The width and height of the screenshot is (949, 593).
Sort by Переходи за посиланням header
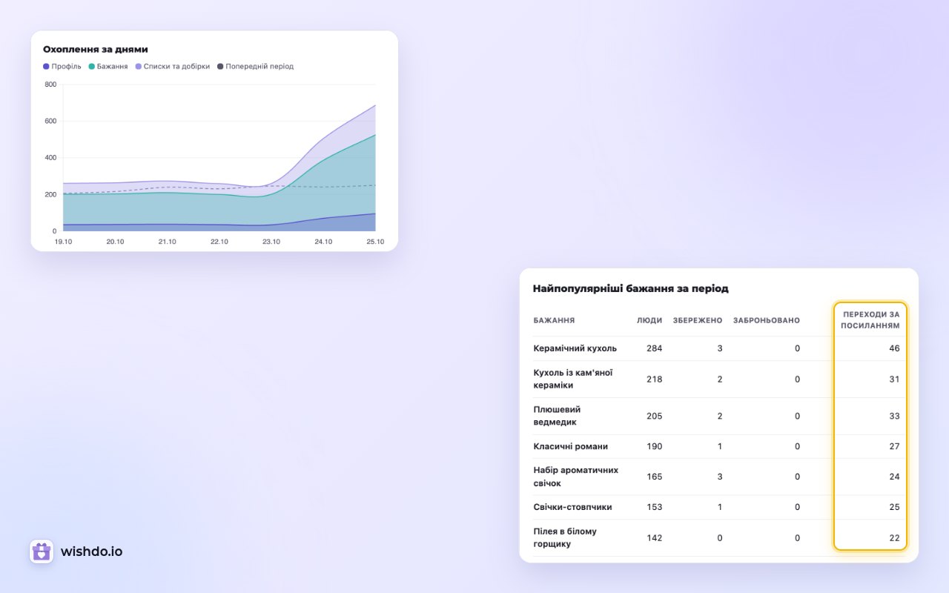pyautogui.click(x=870, y=319)
